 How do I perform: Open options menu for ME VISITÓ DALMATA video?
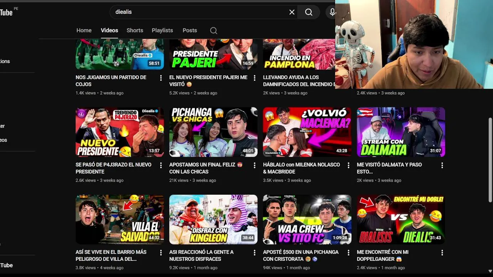442,165
